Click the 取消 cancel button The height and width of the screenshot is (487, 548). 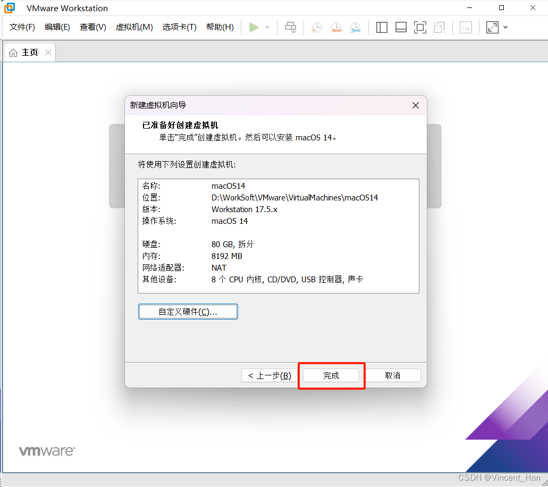392,375
